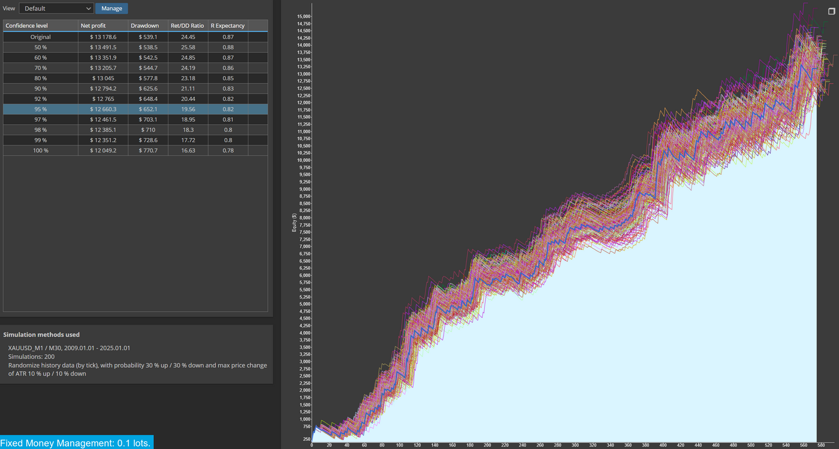
Task: Select the 98 % confidence row
Action: tap(135, 130)
